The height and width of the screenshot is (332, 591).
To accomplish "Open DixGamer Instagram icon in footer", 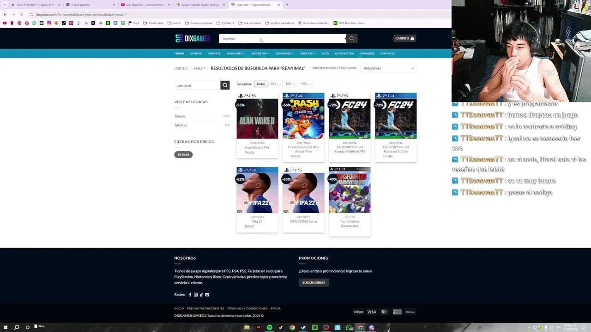I will click(196, 295).
